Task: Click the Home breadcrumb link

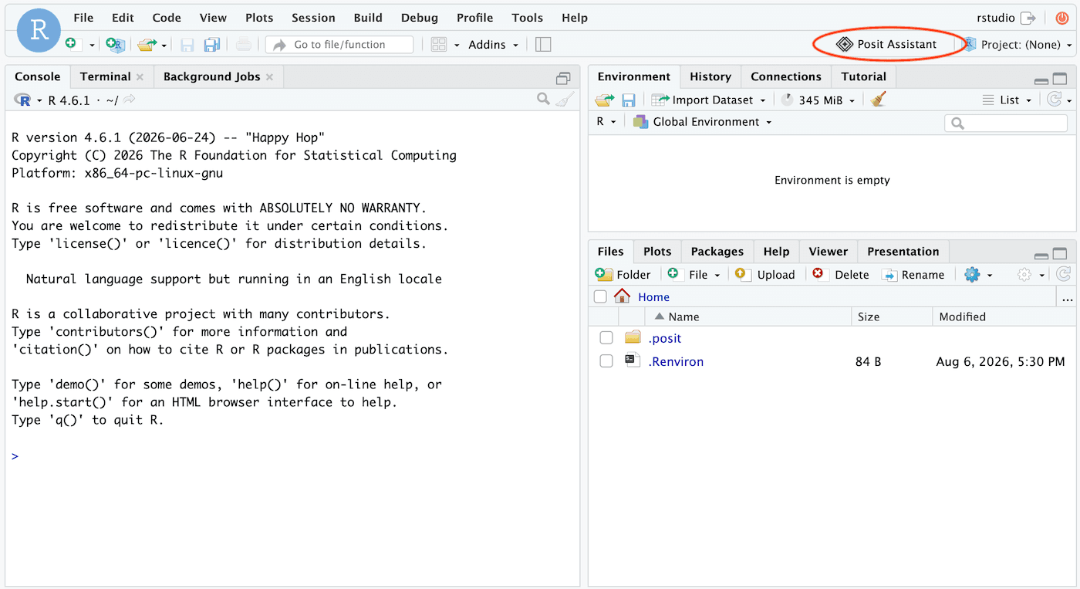Action: pyautogui.click(x=653, y=296)
